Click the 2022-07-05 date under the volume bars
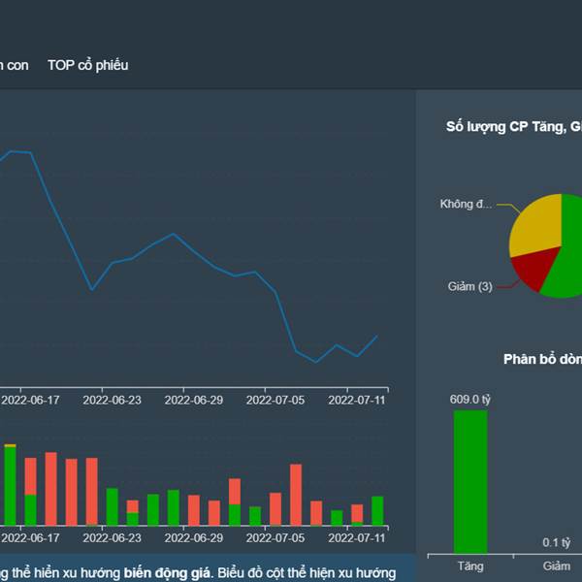582x582 pixels. [275, 537]
